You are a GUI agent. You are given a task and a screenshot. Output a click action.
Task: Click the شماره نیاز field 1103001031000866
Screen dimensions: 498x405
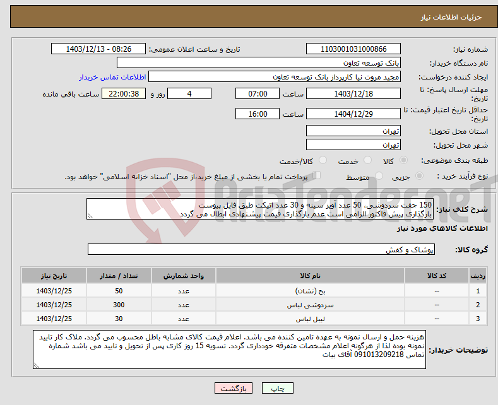pos(353,49)
